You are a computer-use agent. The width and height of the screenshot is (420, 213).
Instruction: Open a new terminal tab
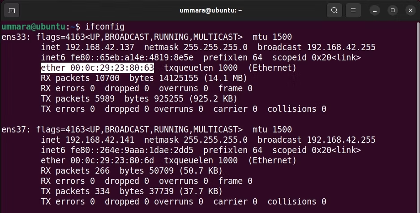coord(12,10)
